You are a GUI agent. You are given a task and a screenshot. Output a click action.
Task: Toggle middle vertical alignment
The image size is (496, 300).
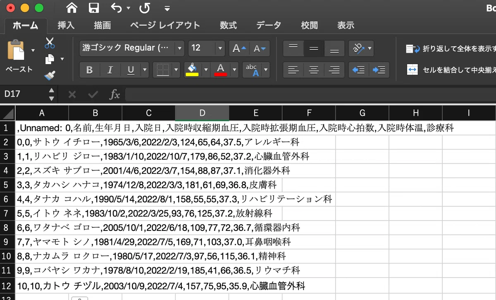(x=314, y=48)
